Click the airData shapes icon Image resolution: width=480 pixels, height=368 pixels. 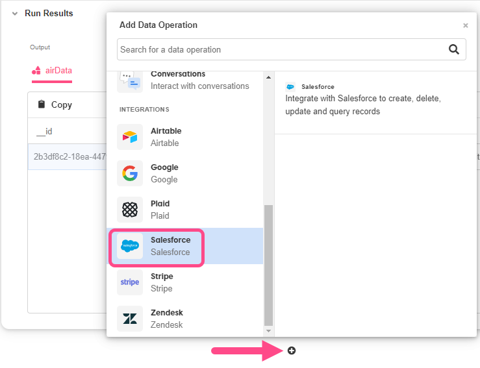tap(36, 71)
